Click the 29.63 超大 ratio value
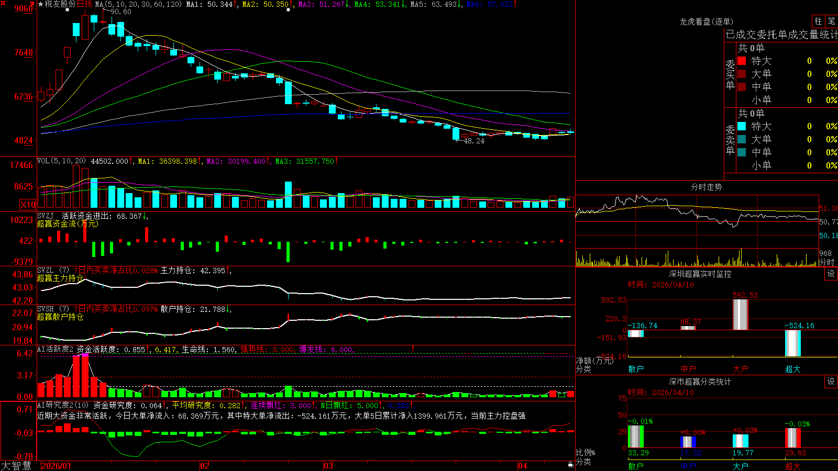This screenshot has width=838, height=471. pos(795,453)
